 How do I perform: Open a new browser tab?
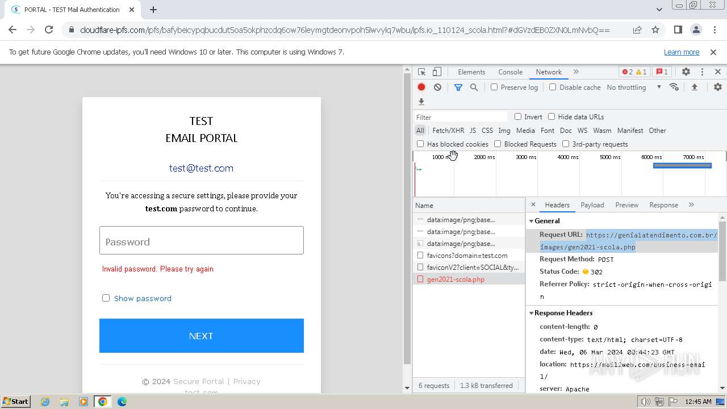coord(153,10)
